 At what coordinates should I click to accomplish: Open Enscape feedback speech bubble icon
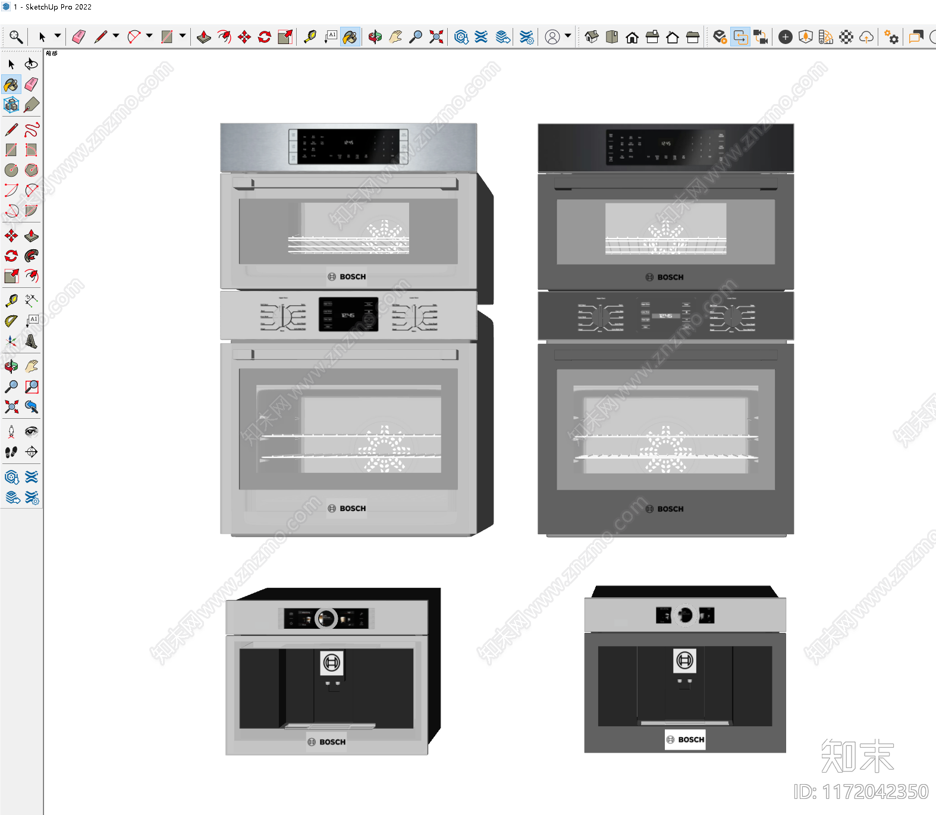pyautogui.click(x=916, y=37)
